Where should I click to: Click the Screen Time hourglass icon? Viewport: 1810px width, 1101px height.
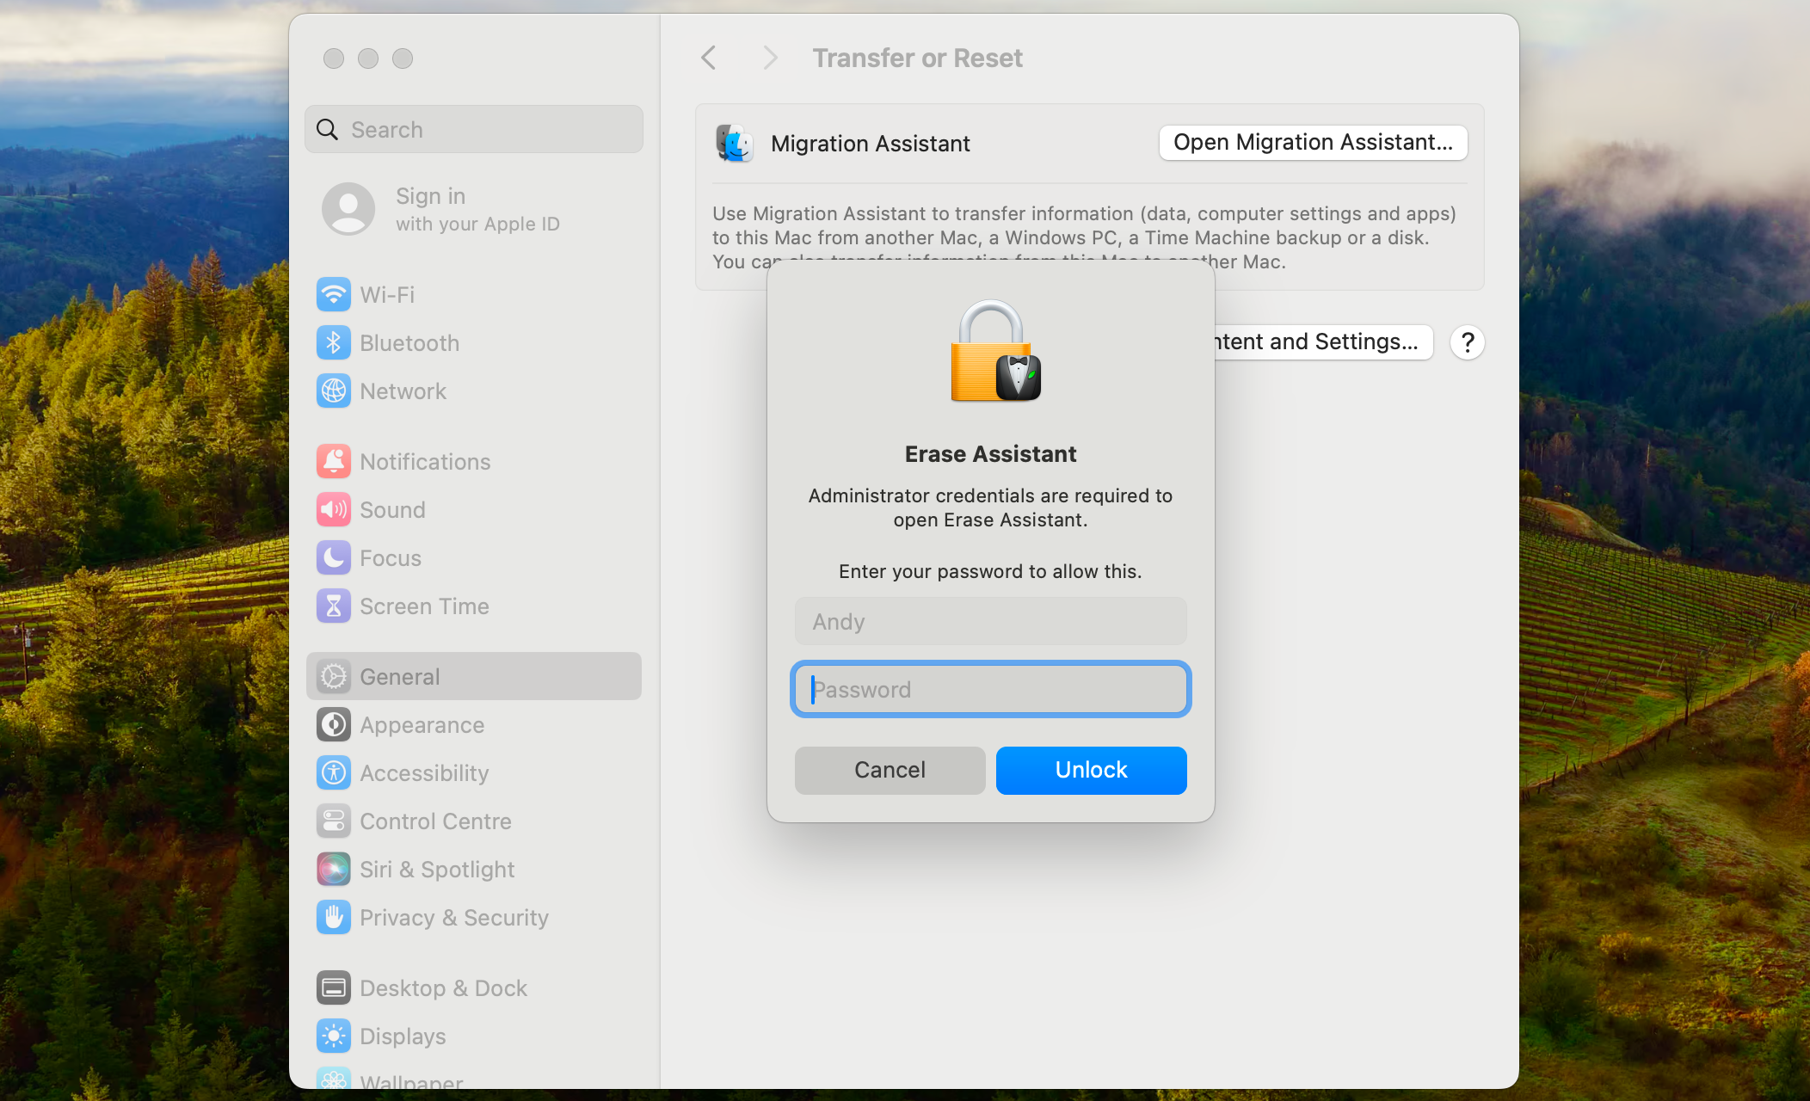tap(333, 606)
